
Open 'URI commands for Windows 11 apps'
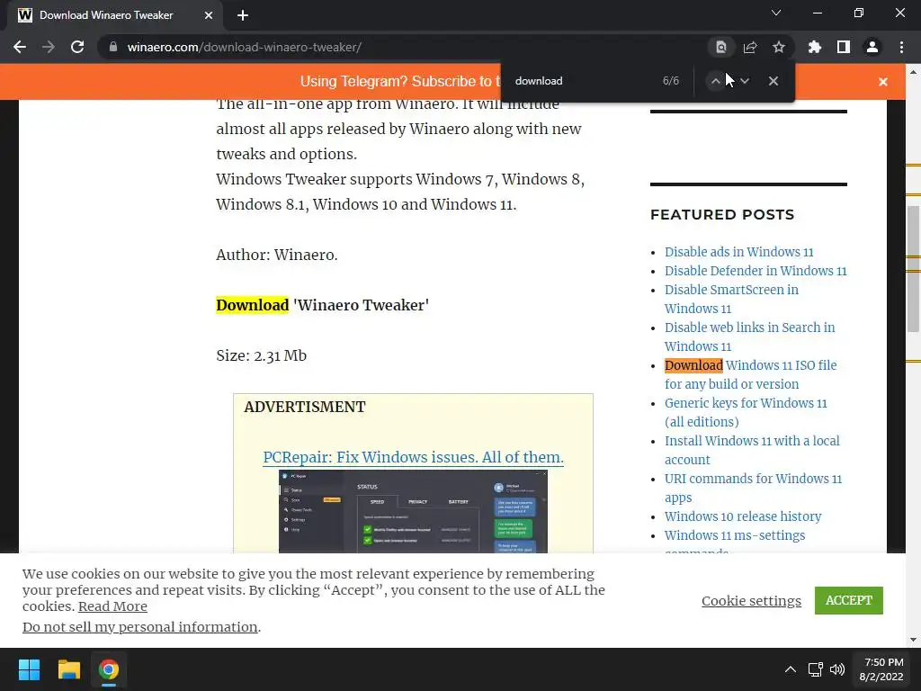pos(753,488)
